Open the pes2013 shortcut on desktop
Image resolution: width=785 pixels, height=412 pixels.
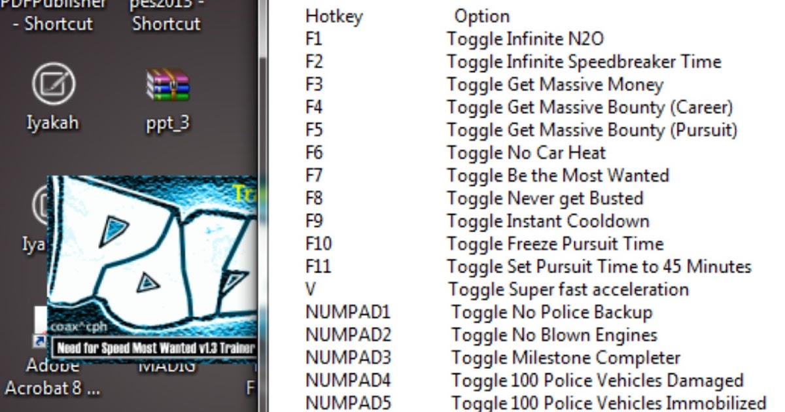click(x=167, y=14)
